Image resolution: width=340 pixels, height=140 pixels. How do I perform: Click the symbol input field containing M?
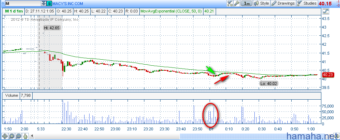pyautogui.click(x=23, y=3)
